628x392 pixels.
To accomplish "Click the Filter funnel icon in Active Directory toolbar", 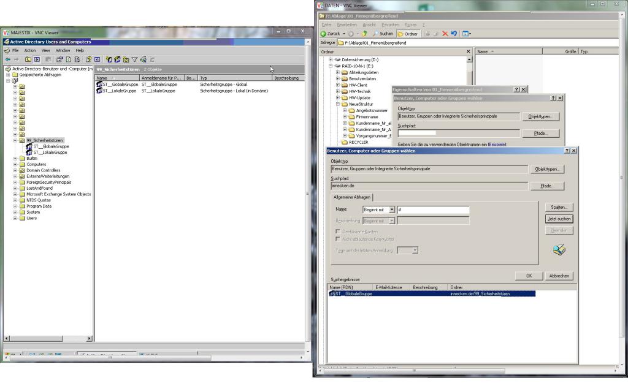I will (x=134, y=59).
